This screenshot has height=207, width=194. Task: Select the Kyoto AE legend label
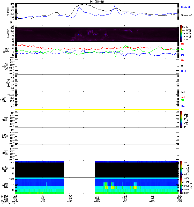tap(186, 7)
